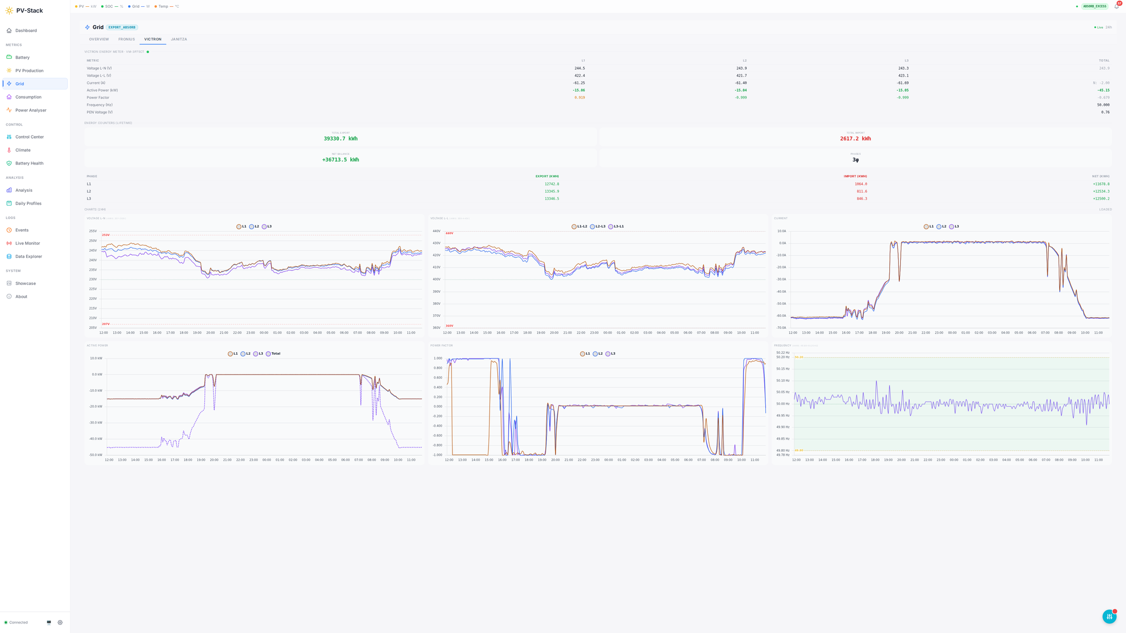Switch to the FRONIUS tab
This screenshot has height=633, width=1126.
click(126, 39)
